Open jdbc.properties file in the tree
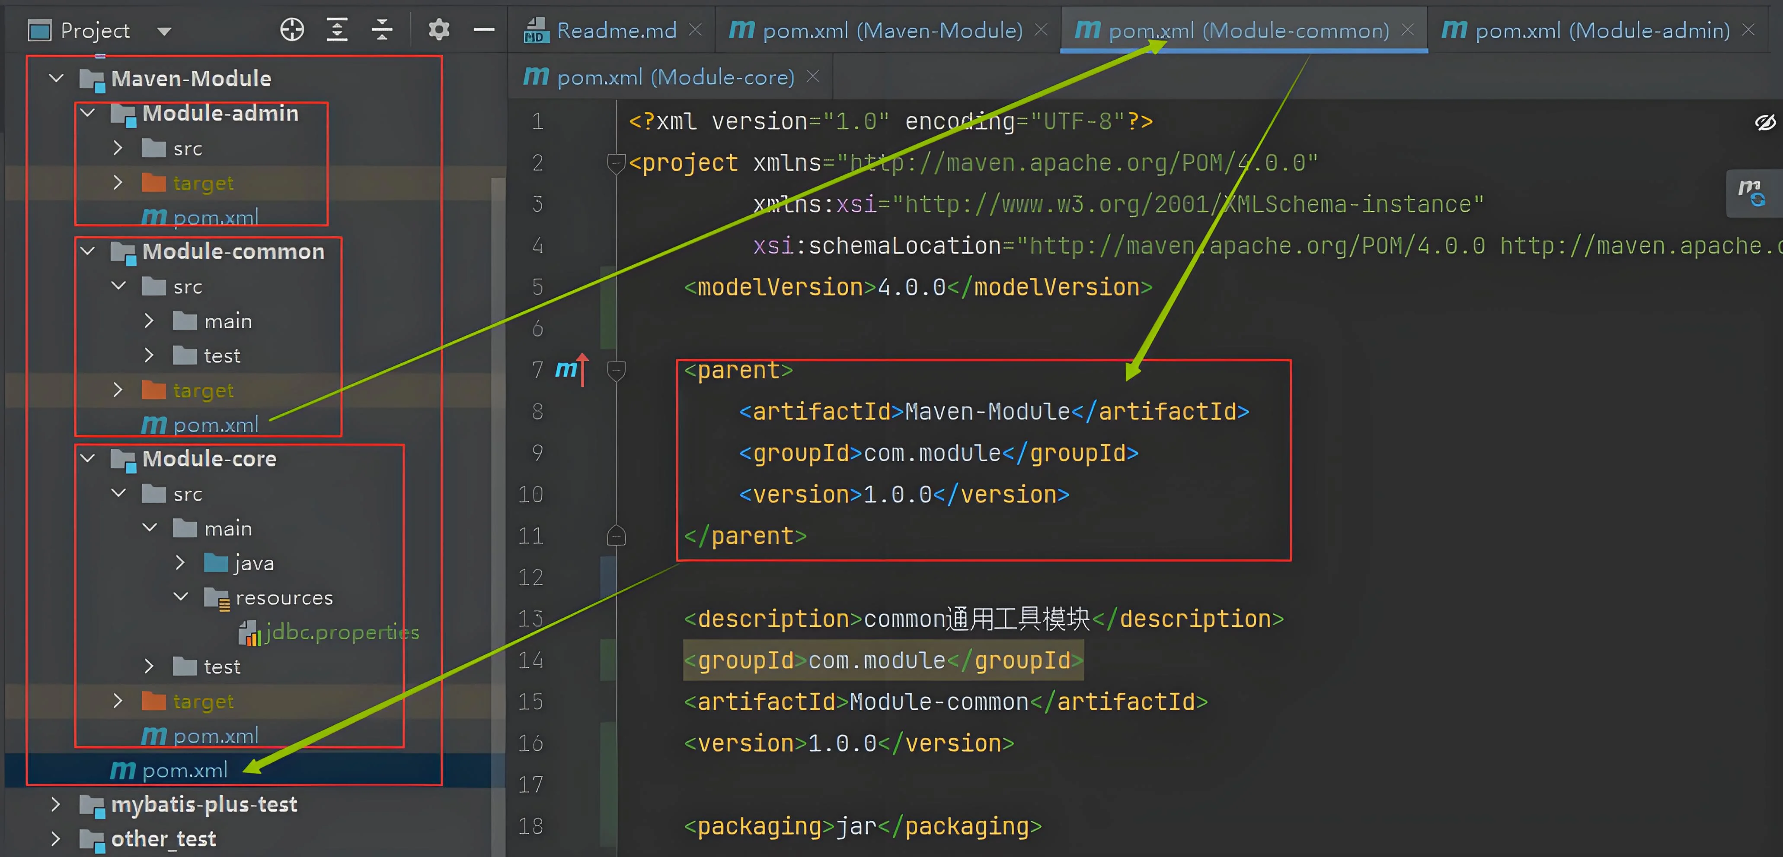1783x857 pixels. point(342,632)
